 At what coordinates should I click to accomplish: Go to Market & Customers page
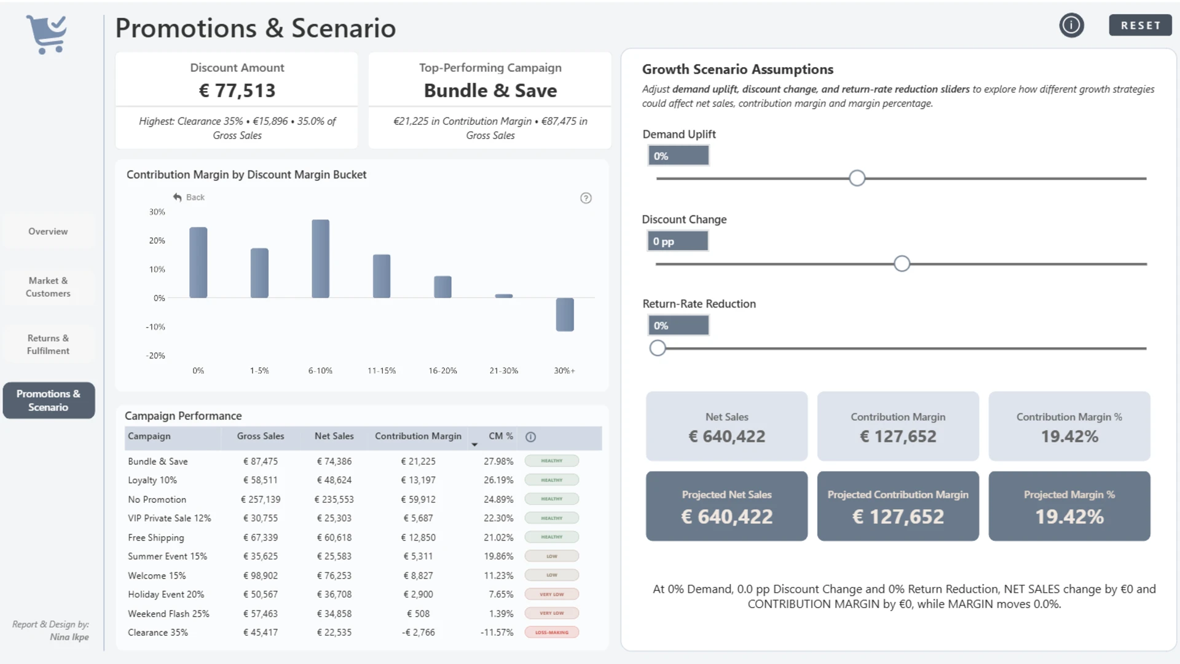[x=48, y=287]
